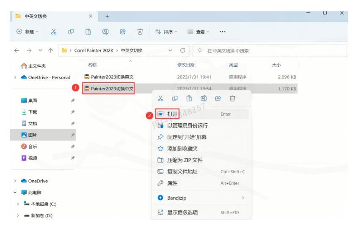Screen dimensions: 358x231
Task: Choose 固定到"开始"屏幕 menu entry
Action: (x=201, y=137)
